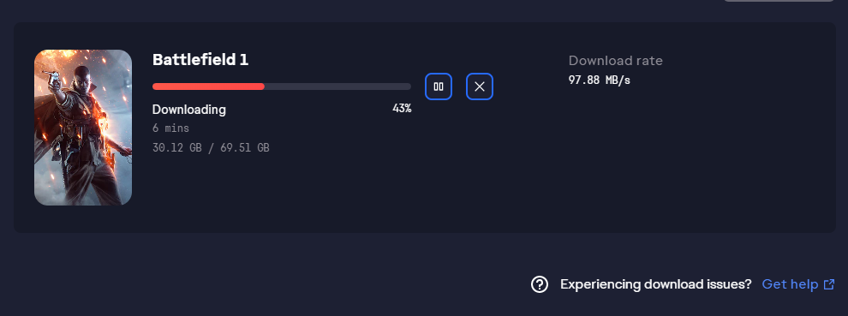848x316 pixels.
Task: Click the 97.88 MB/s speed value
Action: point(600,80)
